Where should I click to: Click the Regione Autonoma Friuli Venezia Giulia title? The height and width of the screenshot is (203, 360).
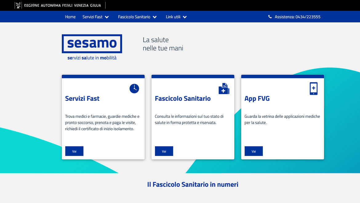click(x=62, y=5)
